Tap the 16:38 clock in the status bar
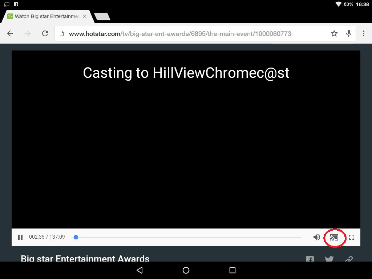Screen dimensions: 372x279 click(x=362, y=4)
